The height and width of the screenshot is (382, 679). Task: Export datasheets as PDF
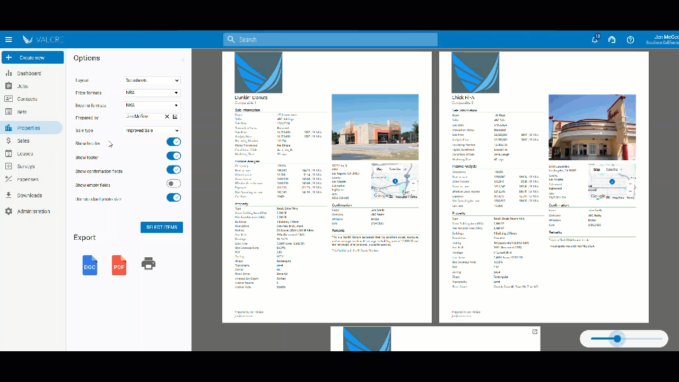pos(119,265)
